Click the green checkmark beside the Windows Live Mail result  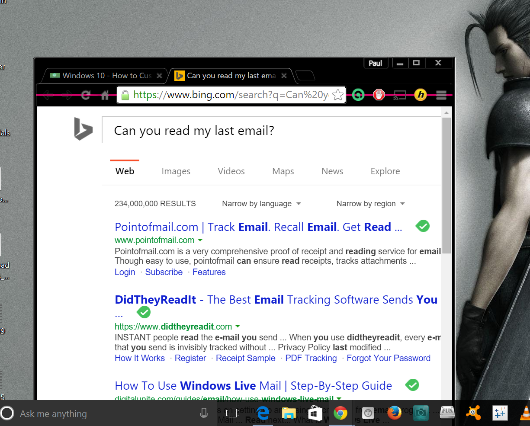[412, 384]
